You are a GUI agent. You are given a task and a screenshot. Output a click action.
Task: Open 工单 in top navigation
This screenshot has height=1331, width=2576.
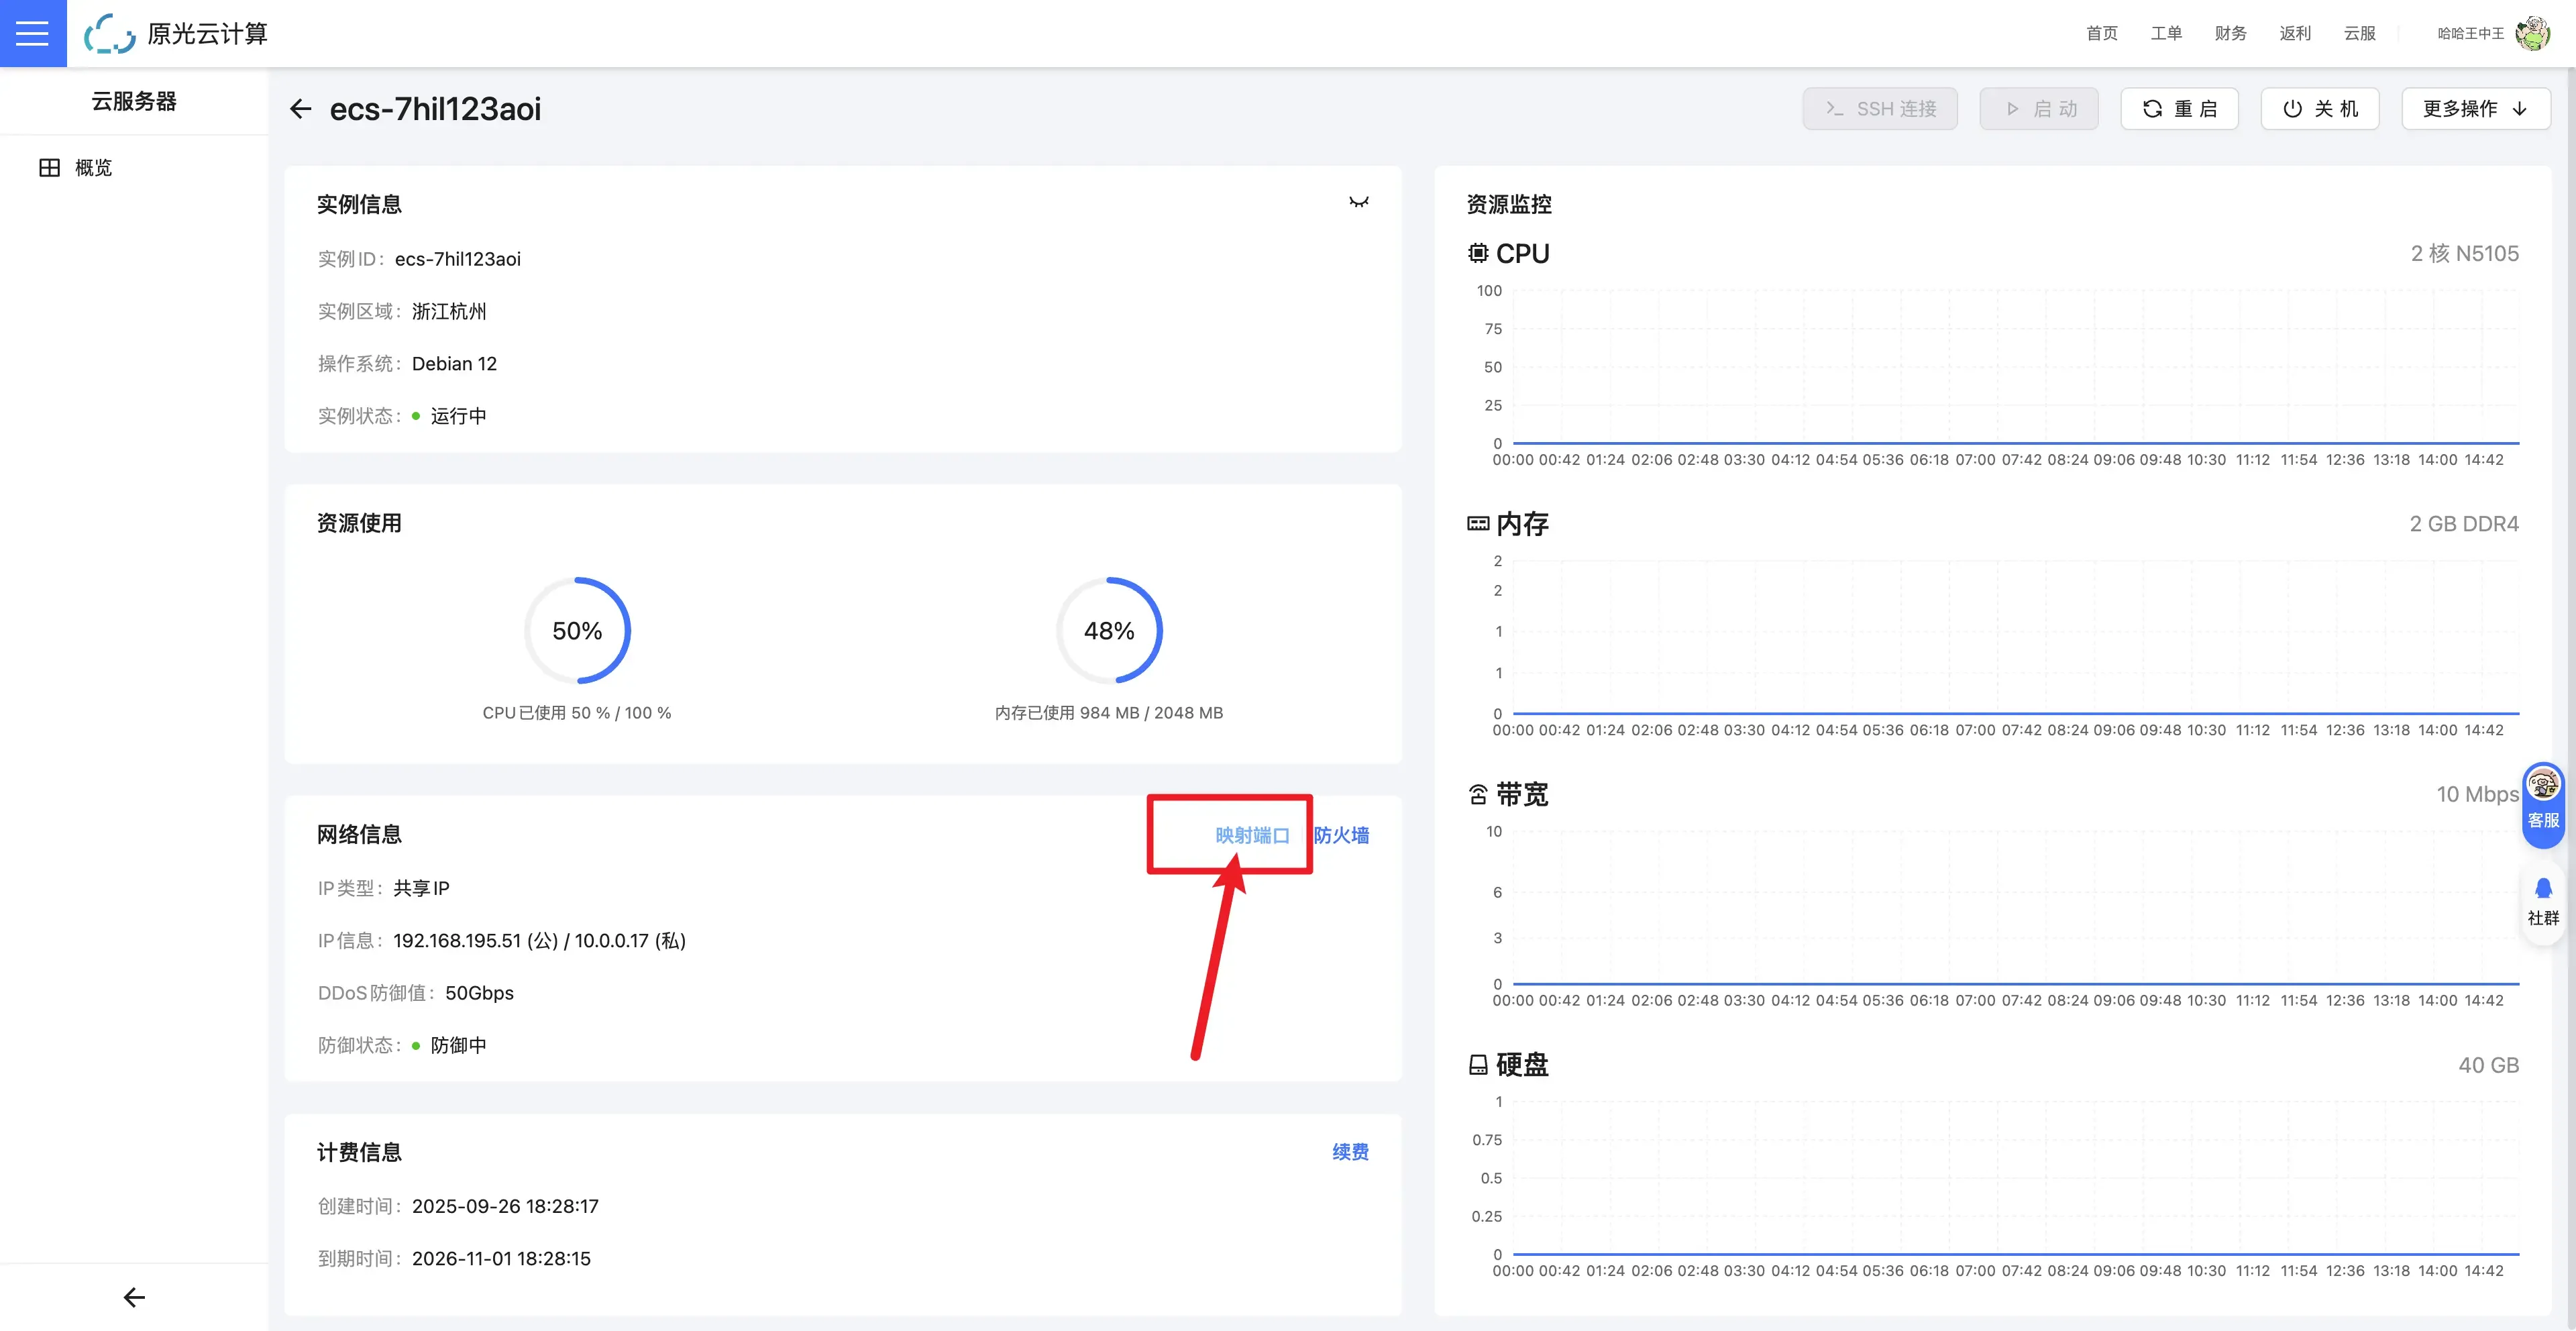pos(2166,33)
